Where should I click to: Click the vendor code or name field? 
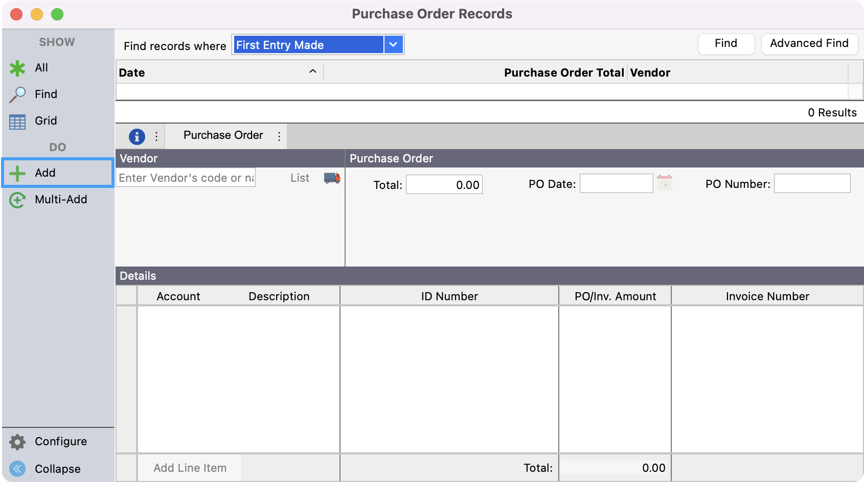[186, 178]
